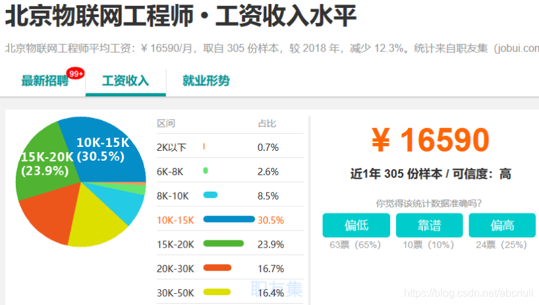Click the 24票 (25%) vote count
The height and width of the screenshot is (305, 539).
pos(501,244)
